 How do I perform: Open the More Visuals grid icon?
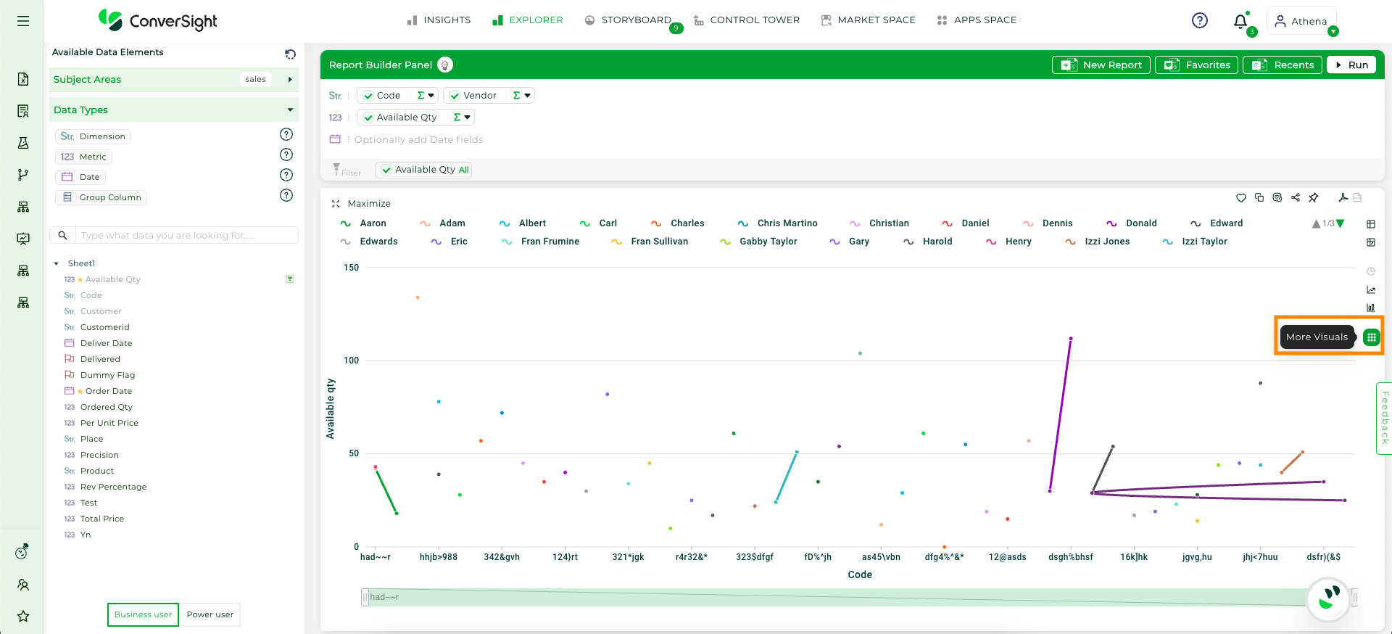pyautogui.click(x=1371, y=337)
